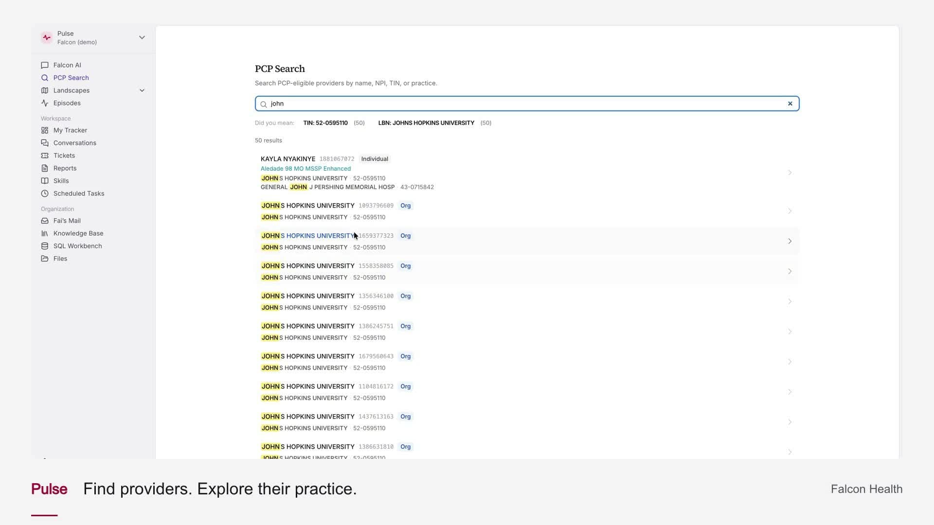
Task: Open Falcon AI from the sidebar
Action: pos(93,65)
